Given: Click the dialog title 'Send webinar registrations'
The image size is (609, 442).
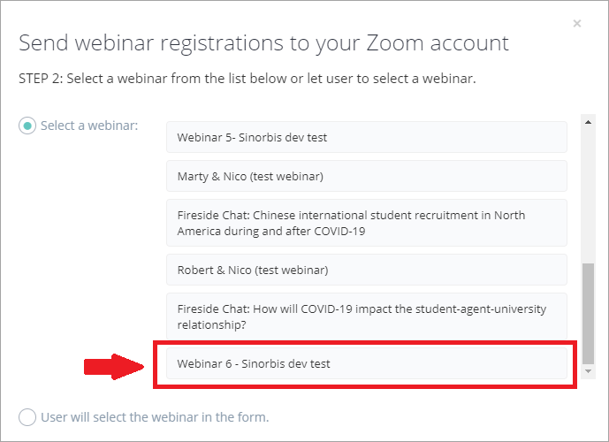Looking at the screenshot, I should (x=263, y=42).
